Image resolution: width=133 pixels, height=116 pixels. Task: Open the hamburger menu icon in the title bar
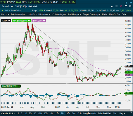(x=116, y=6)
